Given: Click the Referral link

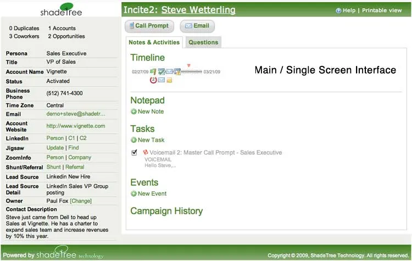Looking at the screenshot, I should click(x=75, y=167).
